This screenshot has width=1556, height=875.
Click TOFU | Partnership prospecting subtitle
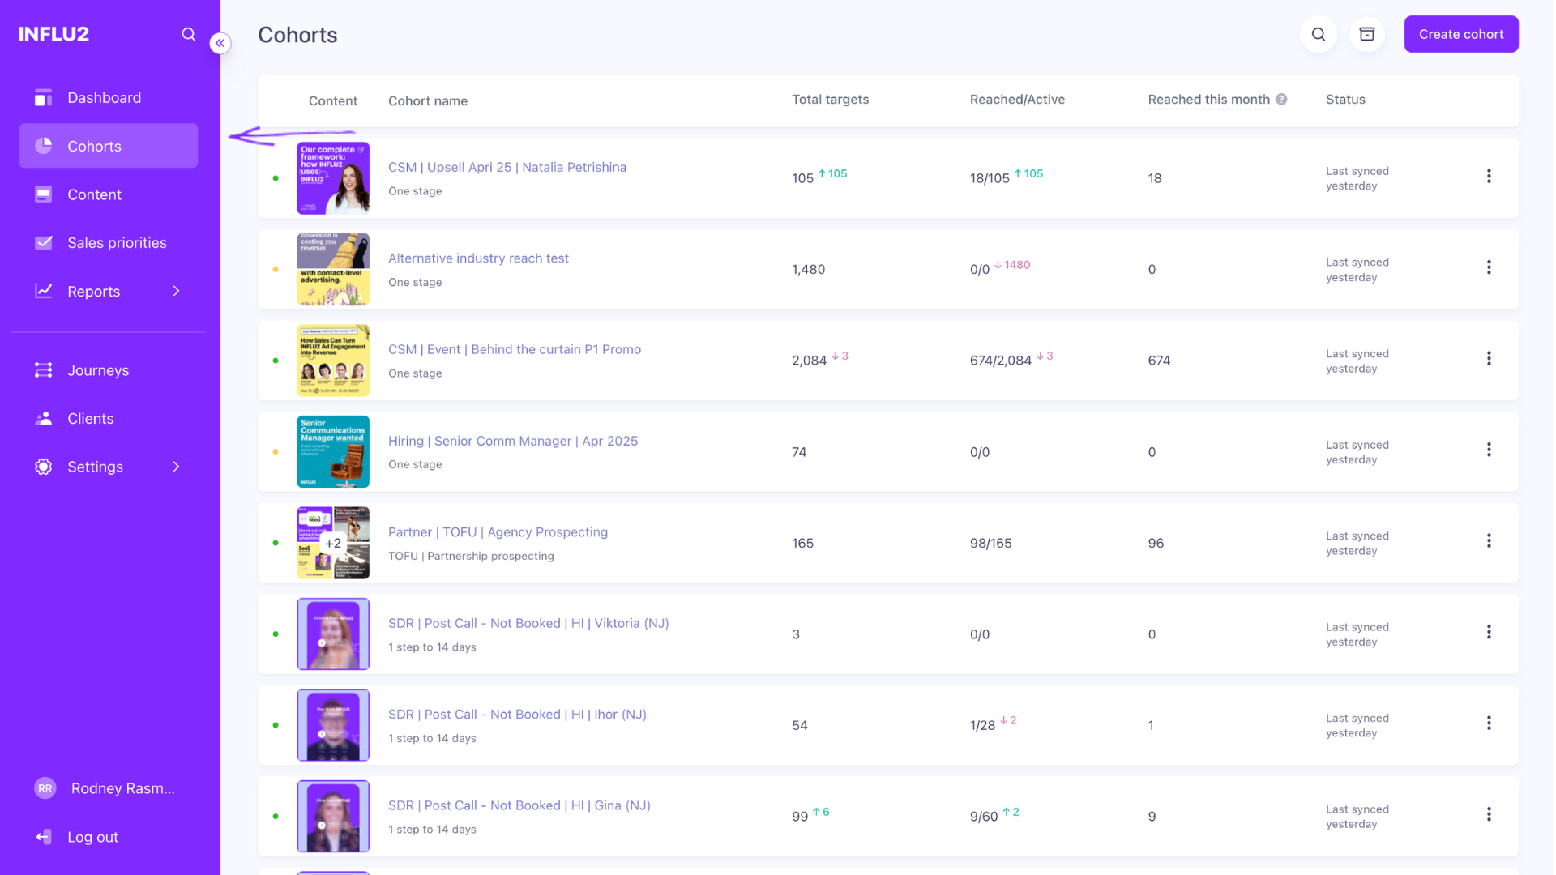[471, 556]
